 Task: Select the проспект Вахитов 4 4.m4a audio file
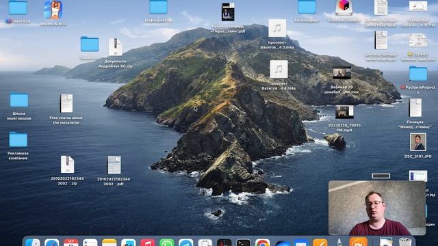click(x=279, y=69)
